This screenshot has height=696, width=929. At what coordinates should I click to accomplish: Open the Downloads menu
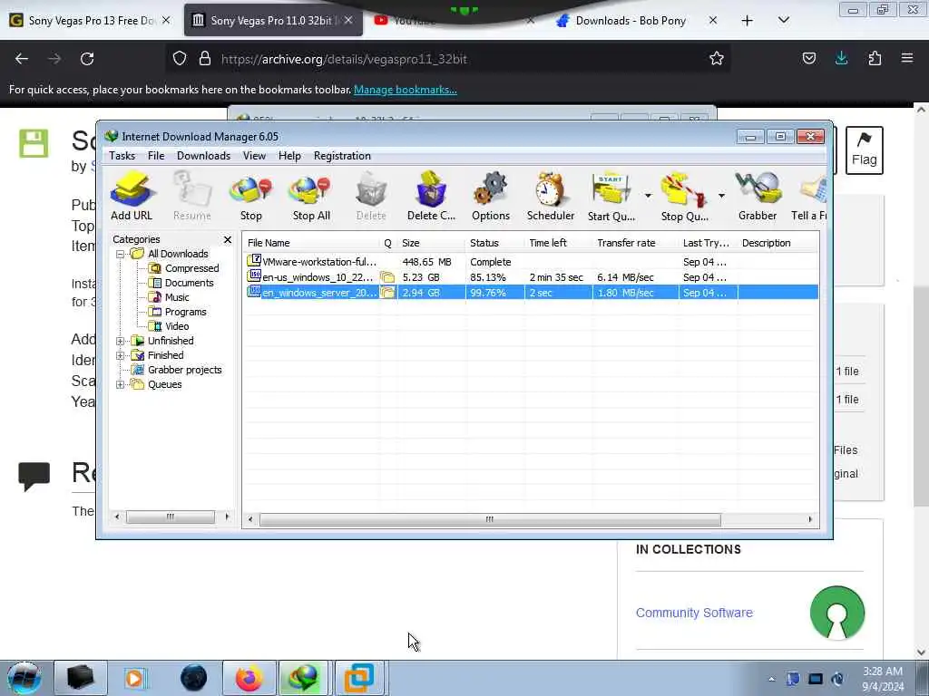click(203, 156)
